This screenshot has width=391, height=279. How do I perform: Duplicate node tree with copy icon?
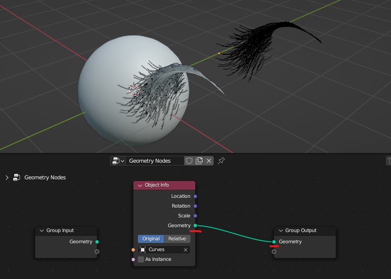point(199,161)
